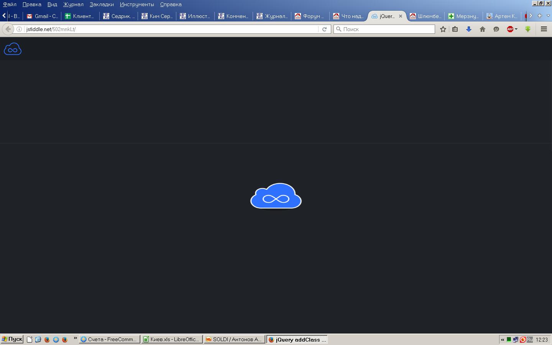552x345 pixels.
Task: Open the downloads arrow icon
Action: 468,29
